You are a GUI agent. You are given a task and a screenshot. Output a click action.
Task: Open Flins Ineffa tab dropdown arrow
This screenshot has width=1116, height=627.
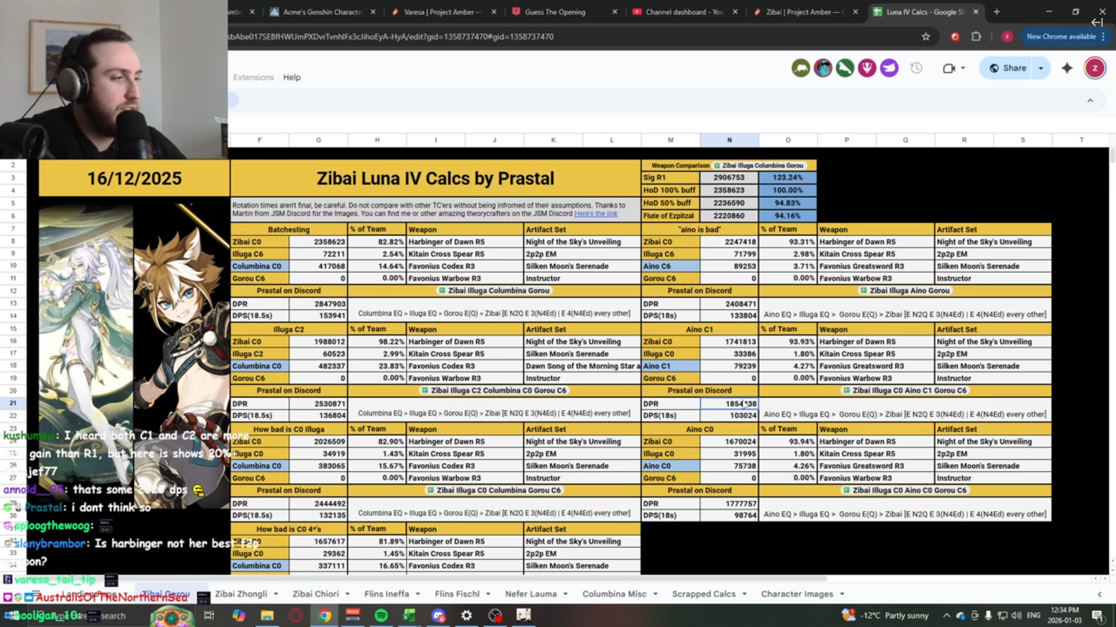click(x=418, y=594)
